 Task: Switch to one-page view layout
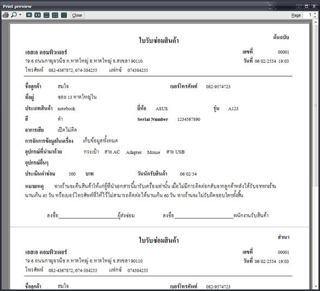(x=29, y=15)
